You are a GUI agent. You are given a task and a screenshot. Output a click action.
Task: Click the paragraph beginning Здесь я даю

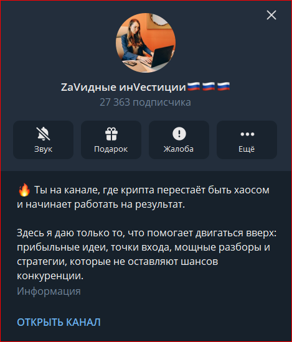pos(147,254)
